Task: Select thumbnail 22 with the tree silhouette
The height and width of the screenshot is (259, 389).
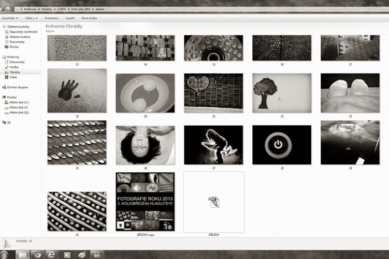Action: click(x=282, y=93)
